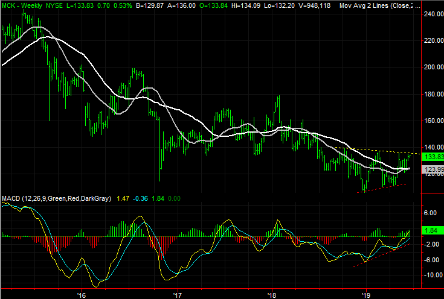Screen dimensions: 444x299
Task: Click the '18 year marker on time axis
Action: 272,295
